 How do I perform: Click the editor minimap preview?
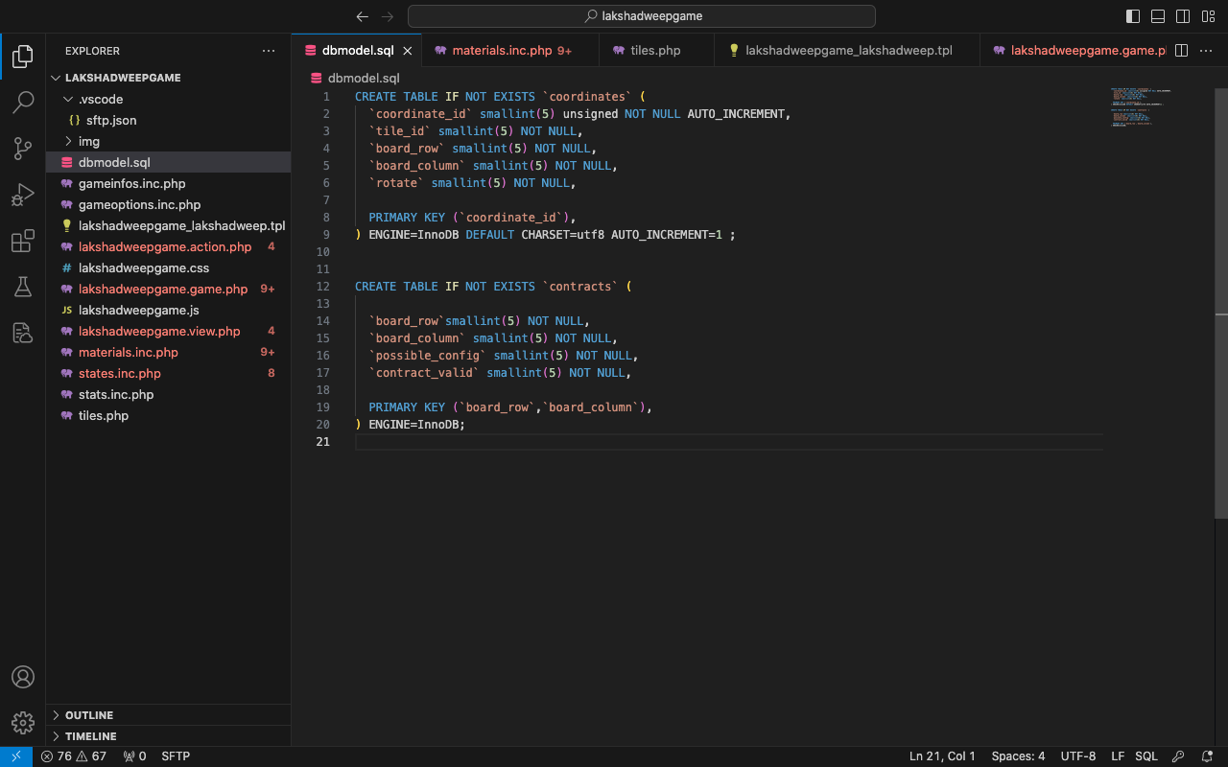point(1142,107)
